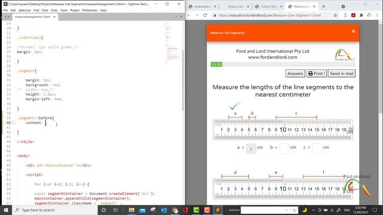Click Sublime editor vertical scrollbar

[x=183, y=81]
